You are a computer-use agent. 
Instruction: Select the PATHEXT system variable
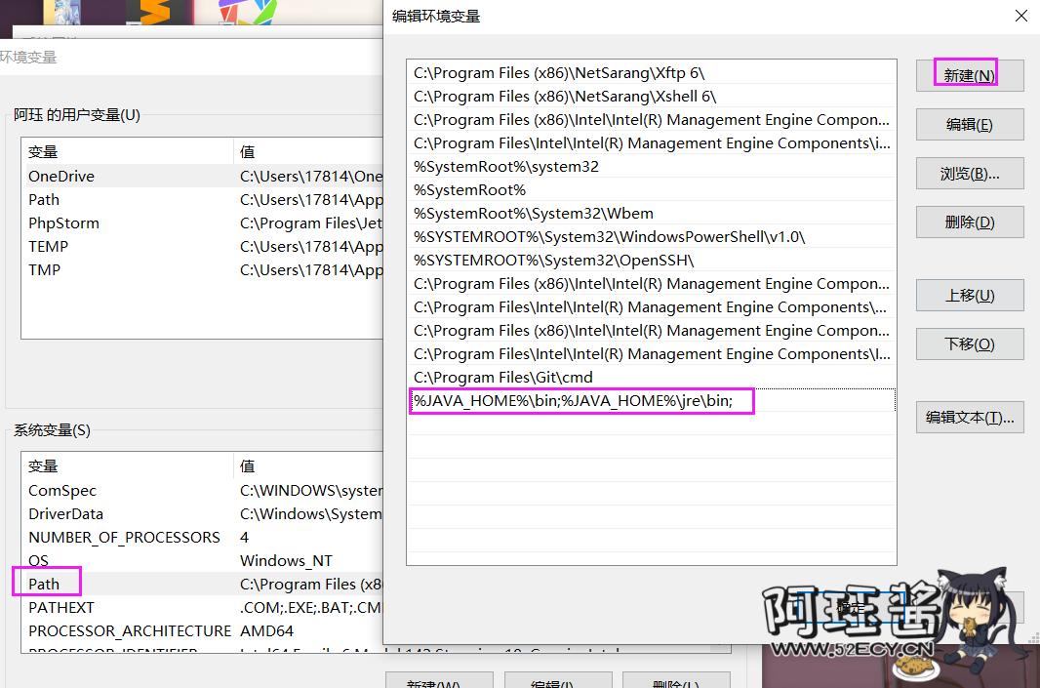[x=202, y=607]
